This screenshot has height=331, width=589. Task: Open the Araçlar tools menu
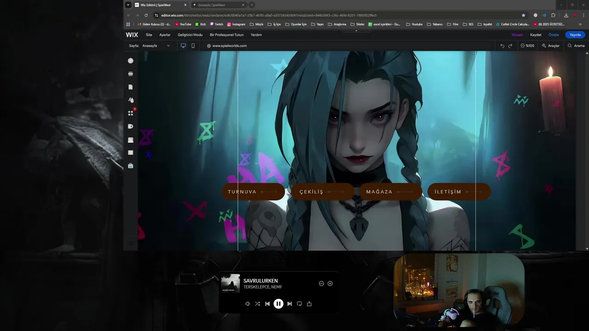(551, 46)
